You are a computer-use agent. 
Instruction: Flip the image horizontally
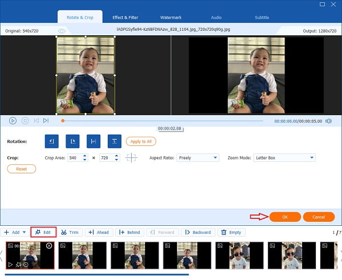[93, 141]
